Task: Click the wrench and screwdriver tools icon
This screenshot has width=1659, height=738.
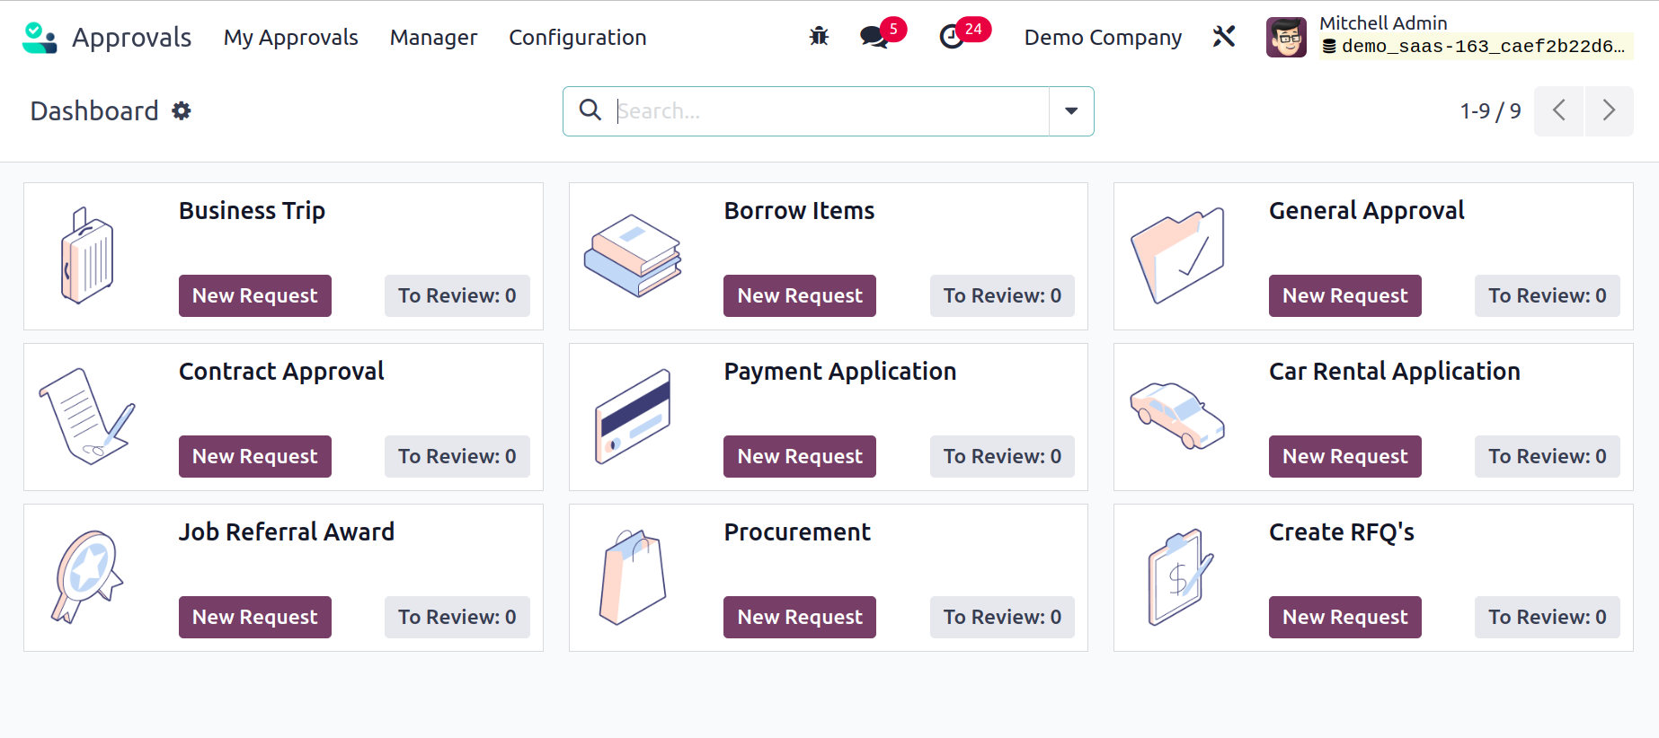Action: click(x=1224, y=37)
